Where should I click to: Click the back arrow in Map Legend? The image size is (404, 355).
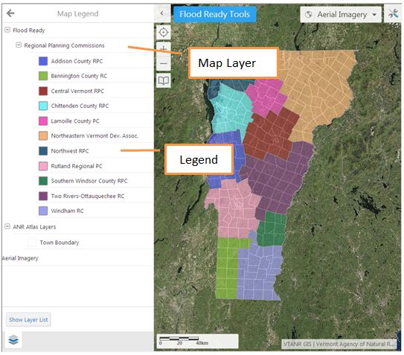tap(10, 13)
